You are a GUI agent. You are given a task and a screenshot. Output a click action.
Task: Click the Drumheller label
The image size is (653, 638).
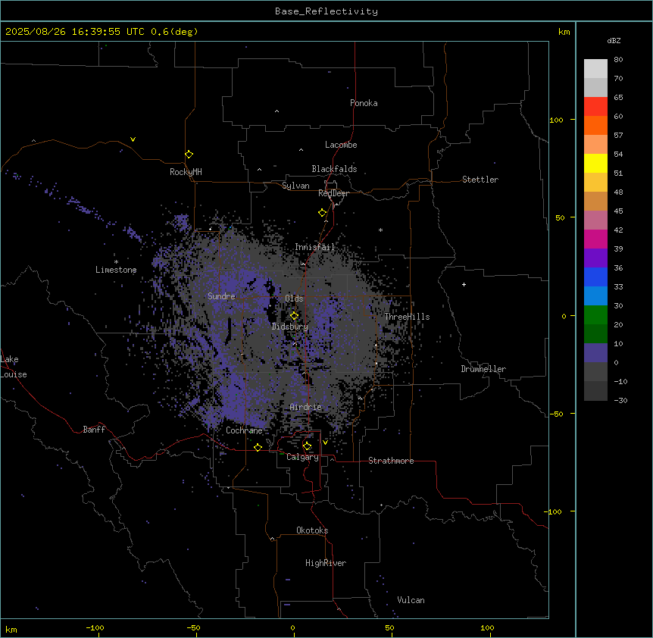click(483, 369)
